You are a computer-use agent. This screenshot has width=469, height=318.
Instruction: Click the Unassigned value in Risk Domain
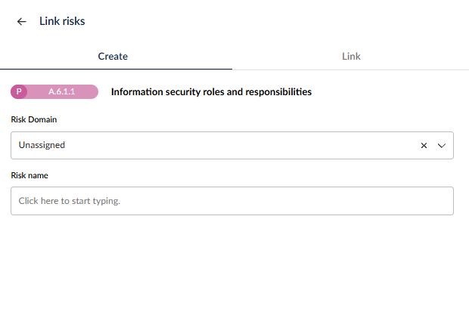(x=42, y=145)
